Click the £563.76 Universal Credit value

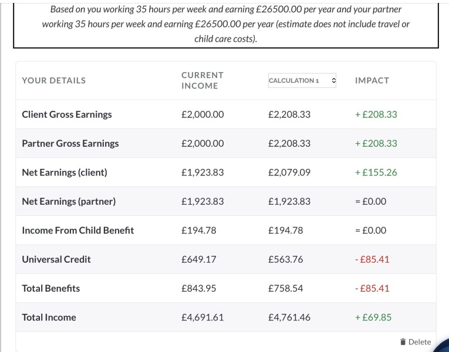285,259
